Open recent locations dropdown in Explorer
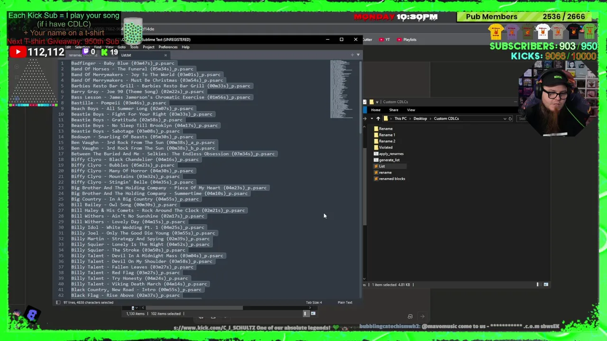The image size is (607, 341). coord(372,118)
